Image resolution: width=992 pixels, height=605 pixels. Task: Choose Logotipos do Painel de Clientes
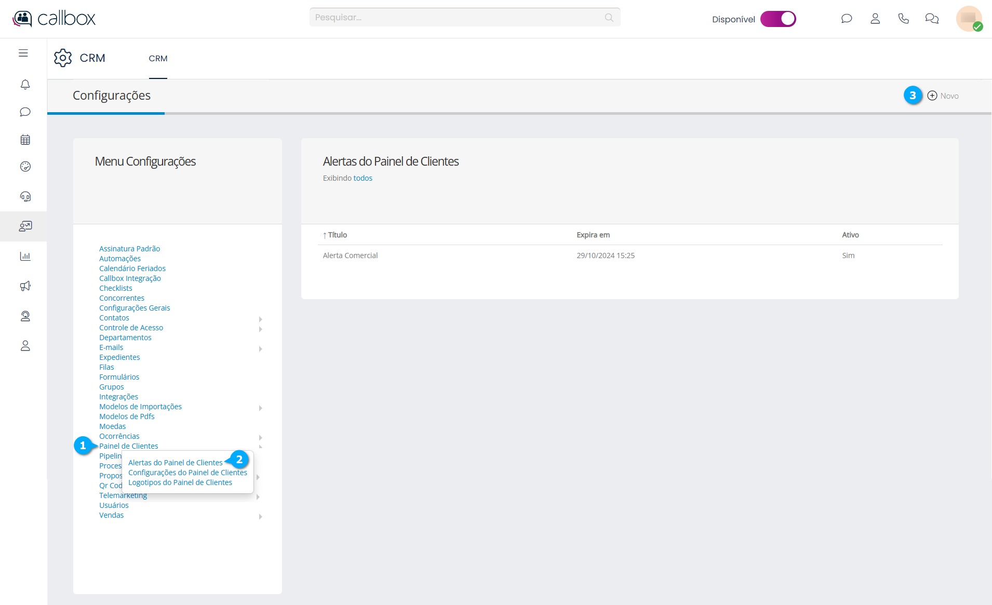(x=180, y=482)
